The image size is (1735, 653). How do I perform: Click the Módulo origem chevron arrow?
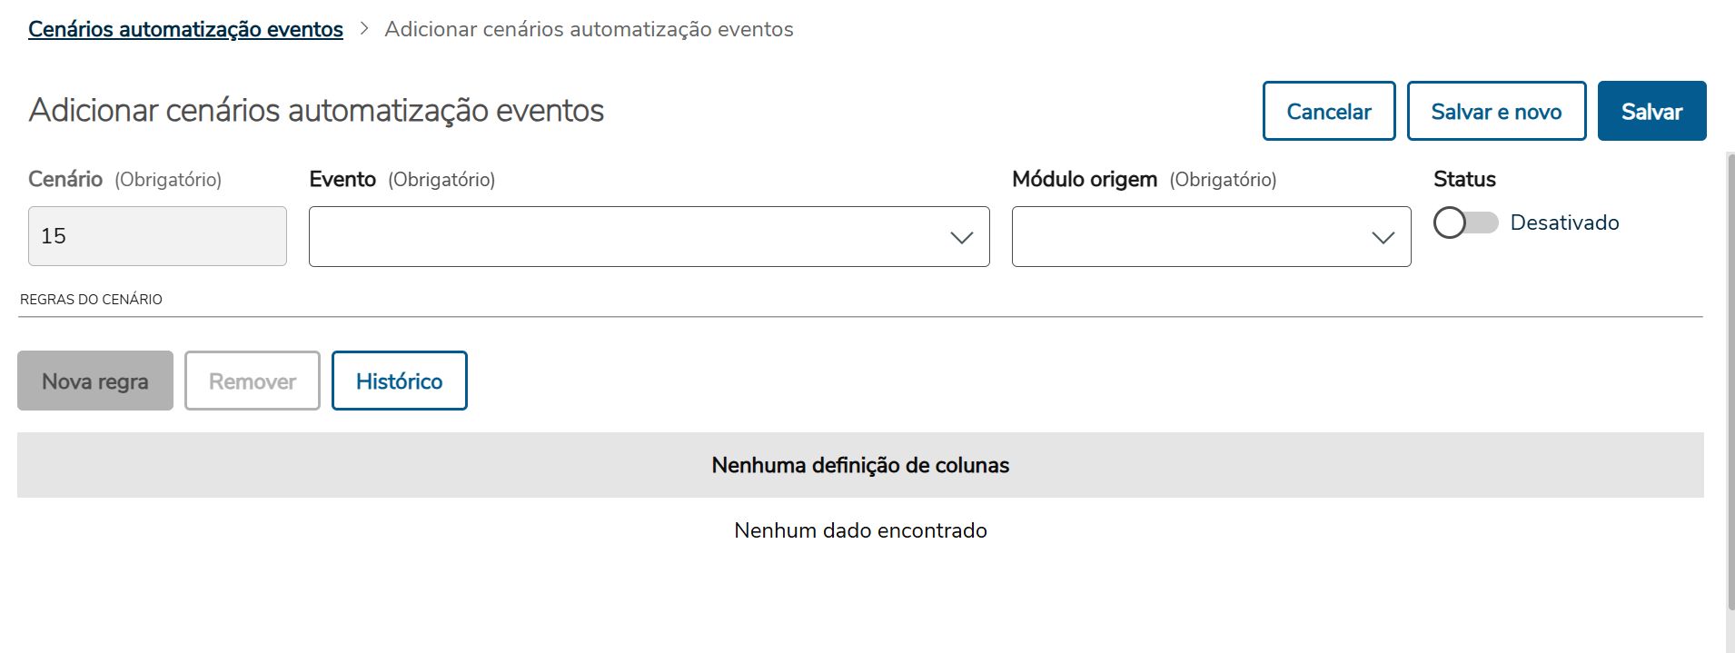1383,237
